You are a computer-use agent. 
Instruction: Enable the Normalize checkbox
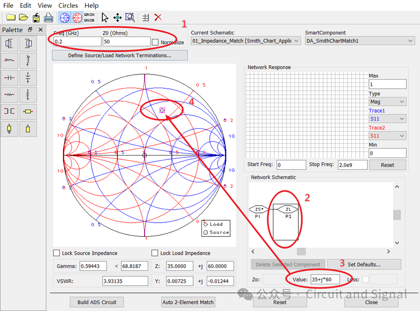155,42
